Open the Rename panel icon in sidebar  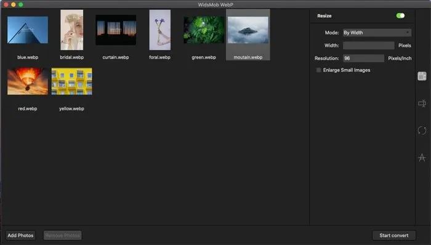coord(422,103)
